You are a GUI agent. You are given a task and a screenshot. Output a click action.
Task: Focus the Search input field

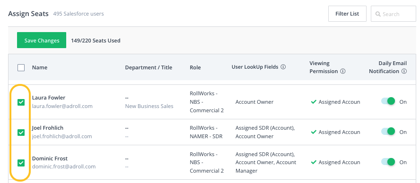point(393,14)
